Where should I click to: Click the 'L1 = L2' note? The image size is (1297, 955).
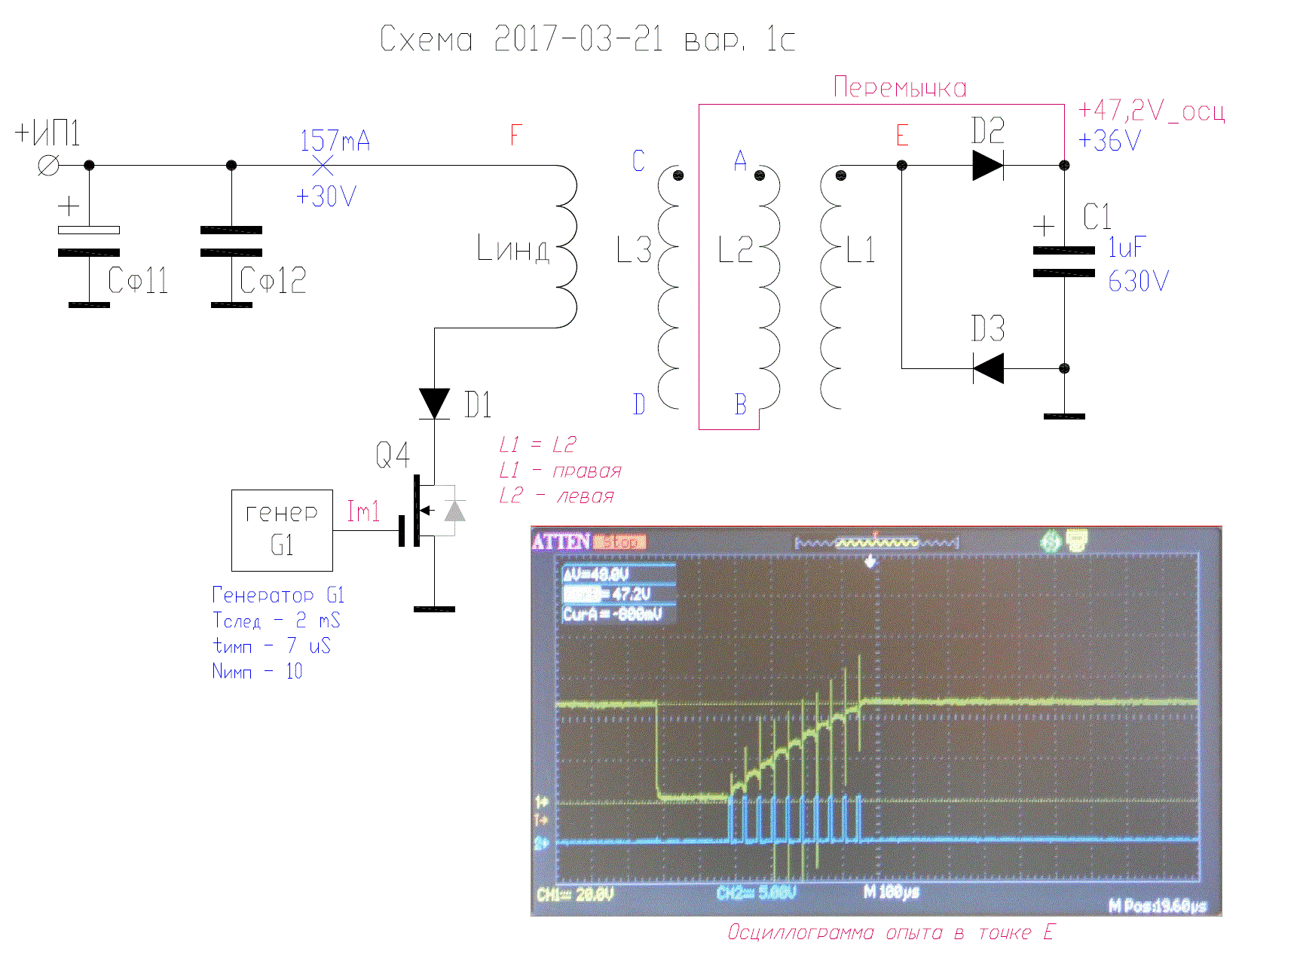537,444
